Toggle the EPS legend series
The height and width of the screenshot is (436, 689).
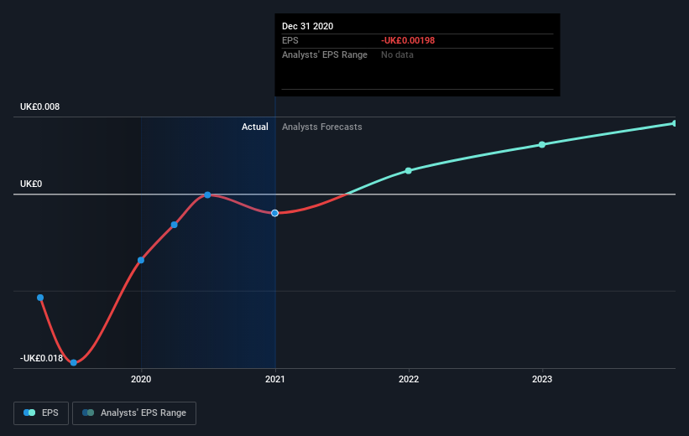pos(41,413)
